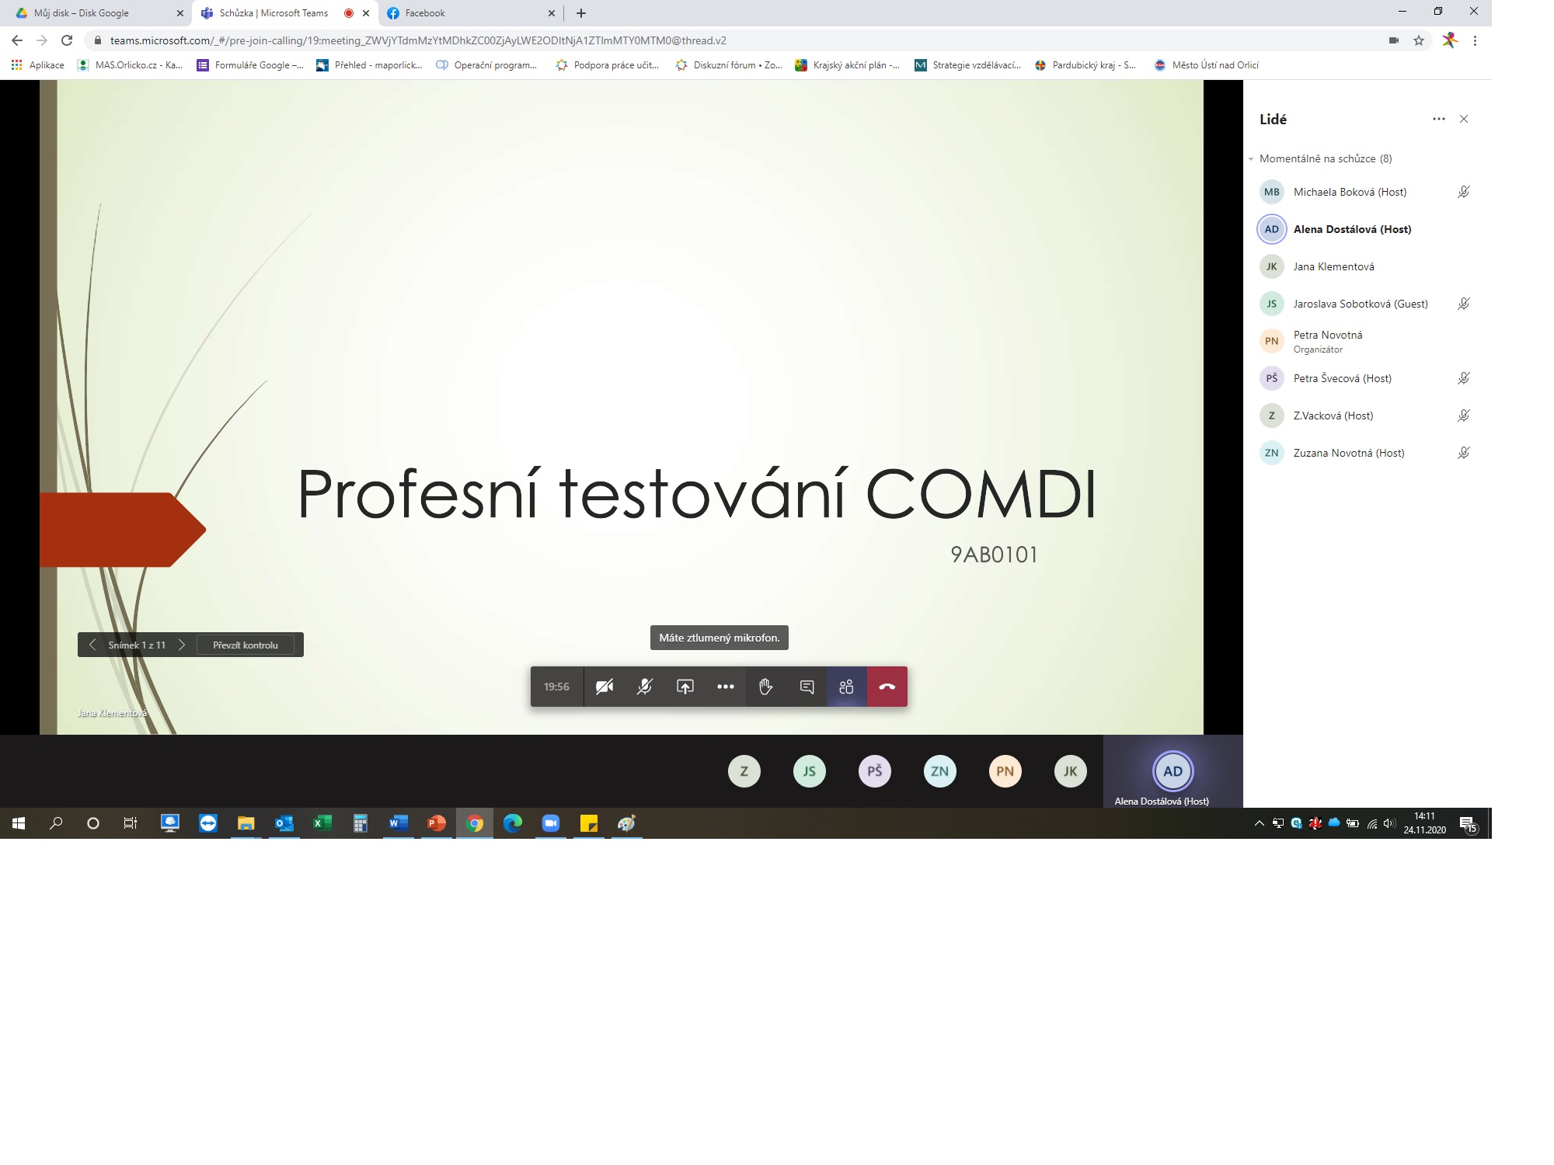This screenshot has width=1554, height=1165.
Task: Select Jana Klementová in the participant list
Action: coord(1333,266)
